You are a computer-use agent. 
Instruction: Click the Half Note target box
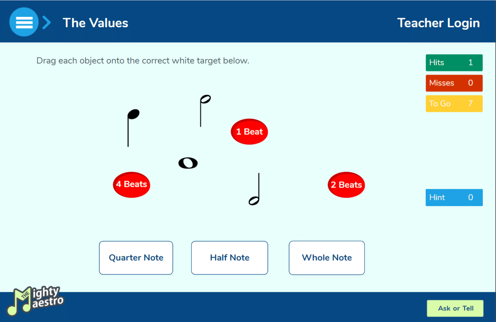(x=229, y=258)
